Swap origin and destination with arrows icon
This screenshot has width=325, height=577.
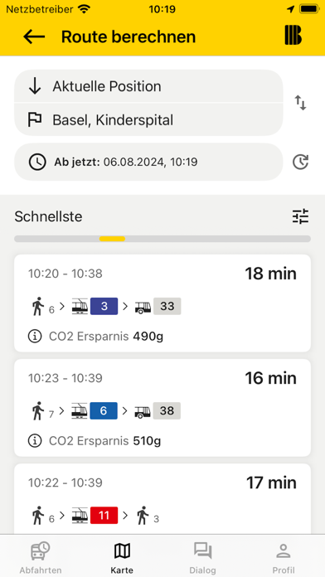(300, 103)
